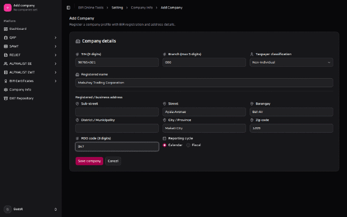Click the pin icon beside Barangay
The width and height of the screenshot is (347, 217).
[x=252, y=104]
